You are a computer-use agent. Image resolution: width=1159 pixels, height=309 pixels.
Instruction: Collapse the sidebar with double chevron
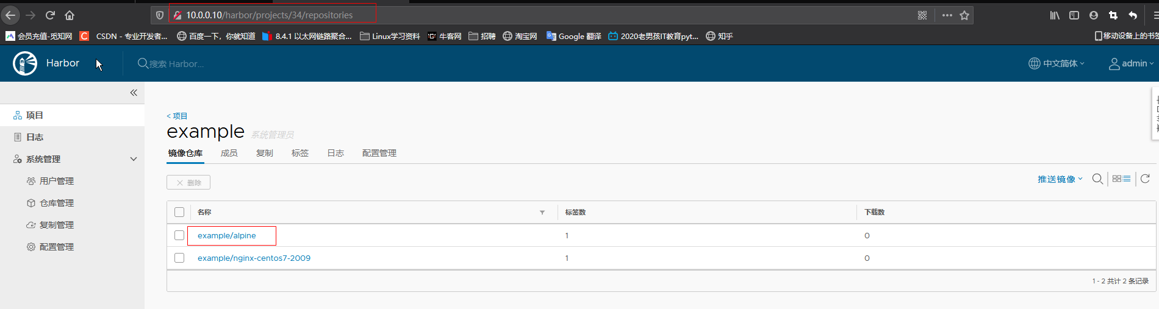(x=134, y=93)
